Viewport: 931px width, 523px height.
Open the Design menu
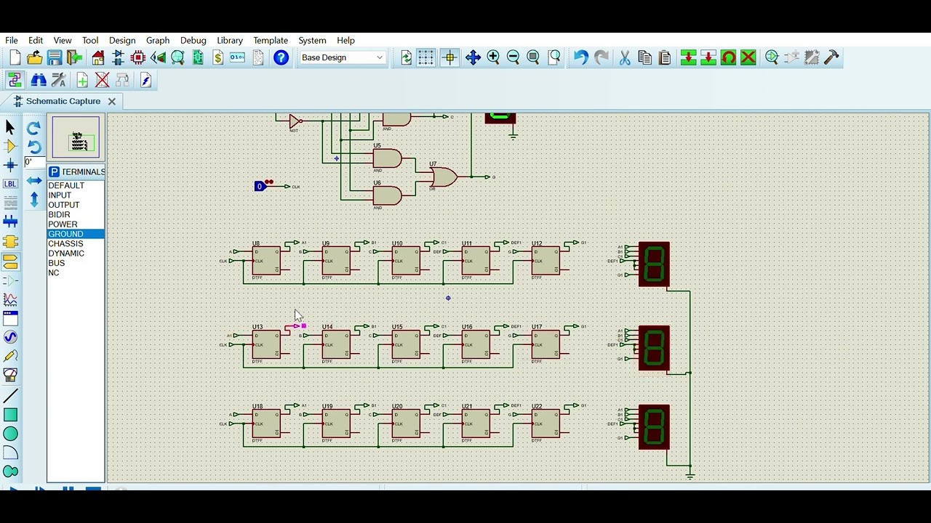[x=122, y=41]
